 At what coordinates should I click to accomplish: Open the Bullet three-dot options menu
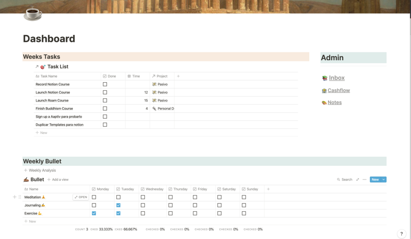click(x=364, y=179)
